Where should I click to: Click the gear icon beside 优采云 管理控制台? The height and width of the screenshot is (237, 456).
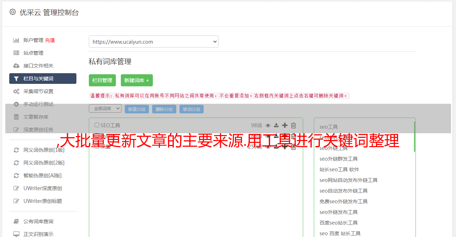(x=13, y=12)
